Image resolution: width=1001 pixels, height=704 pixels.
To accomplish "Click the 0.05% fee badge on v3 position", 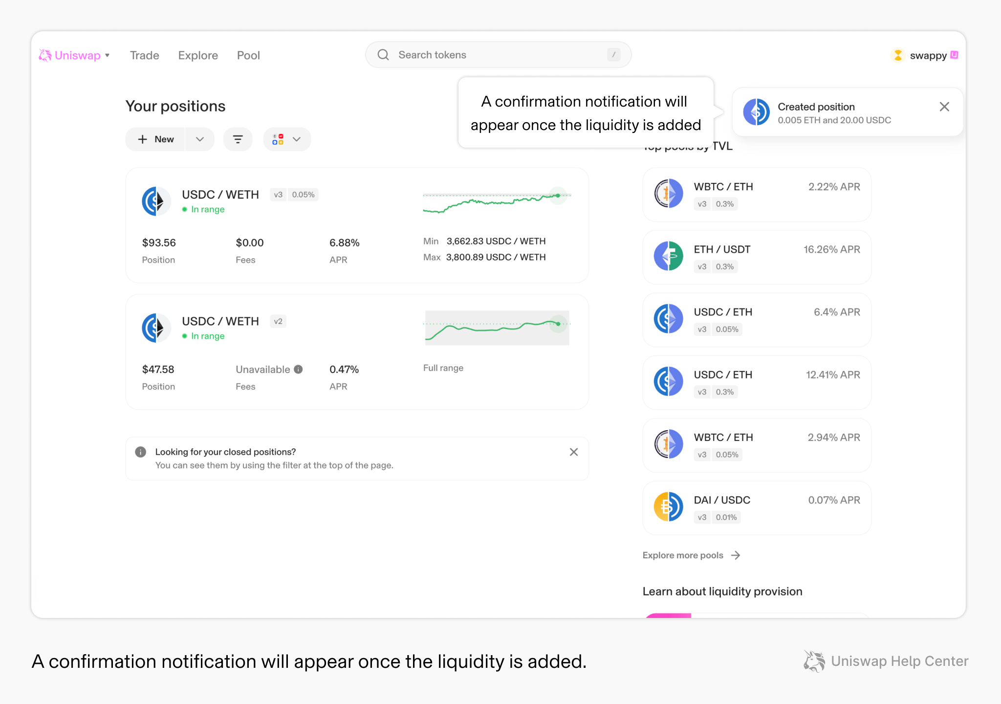I will (303, 195).
